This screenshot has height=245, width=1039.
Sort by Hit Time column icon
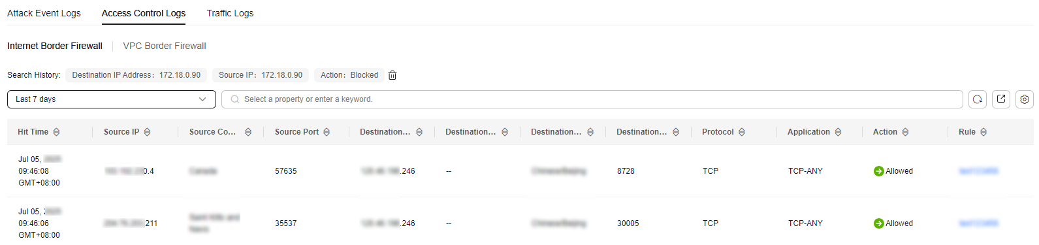[57, 132]
